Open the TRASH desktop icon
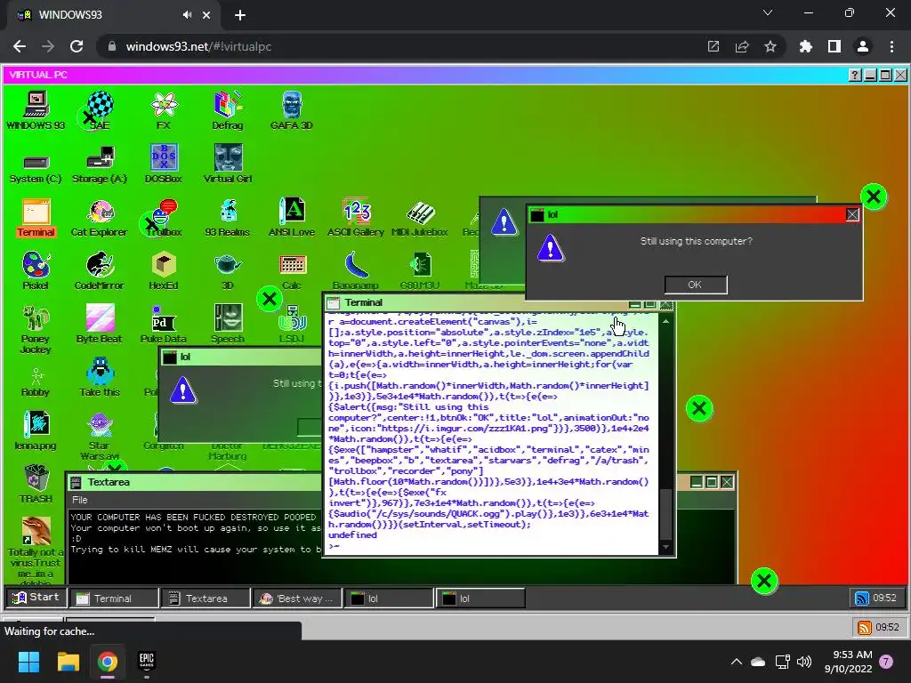This screenshot has width=911, height=683. [36, 485]
